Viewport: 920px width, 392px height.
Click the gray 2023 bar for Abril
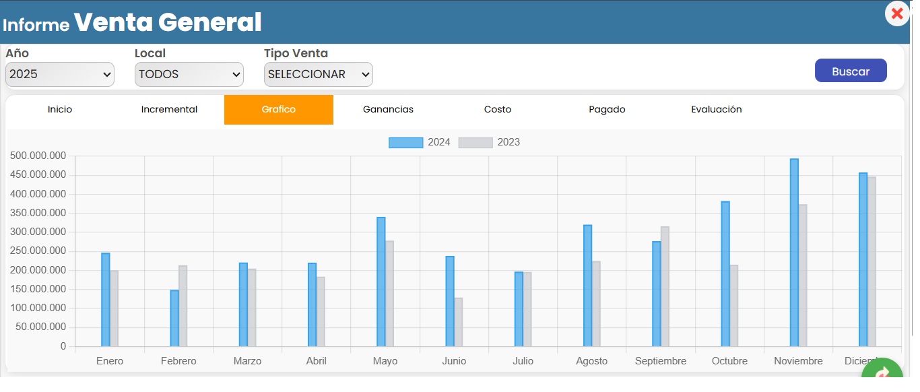(321, 312)
